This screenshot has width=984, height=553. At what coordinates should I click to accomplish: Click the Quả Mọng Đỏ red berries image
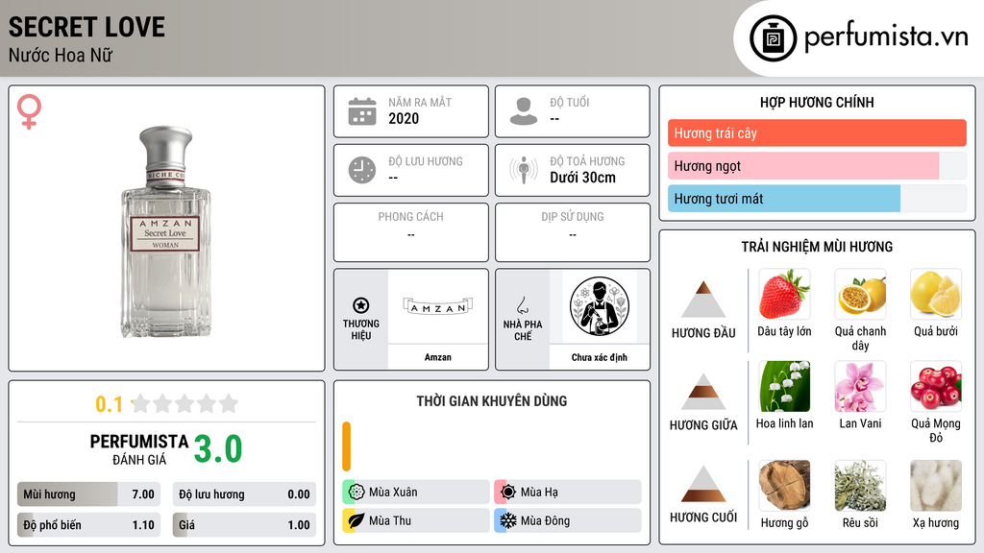(x=936, y=386)
